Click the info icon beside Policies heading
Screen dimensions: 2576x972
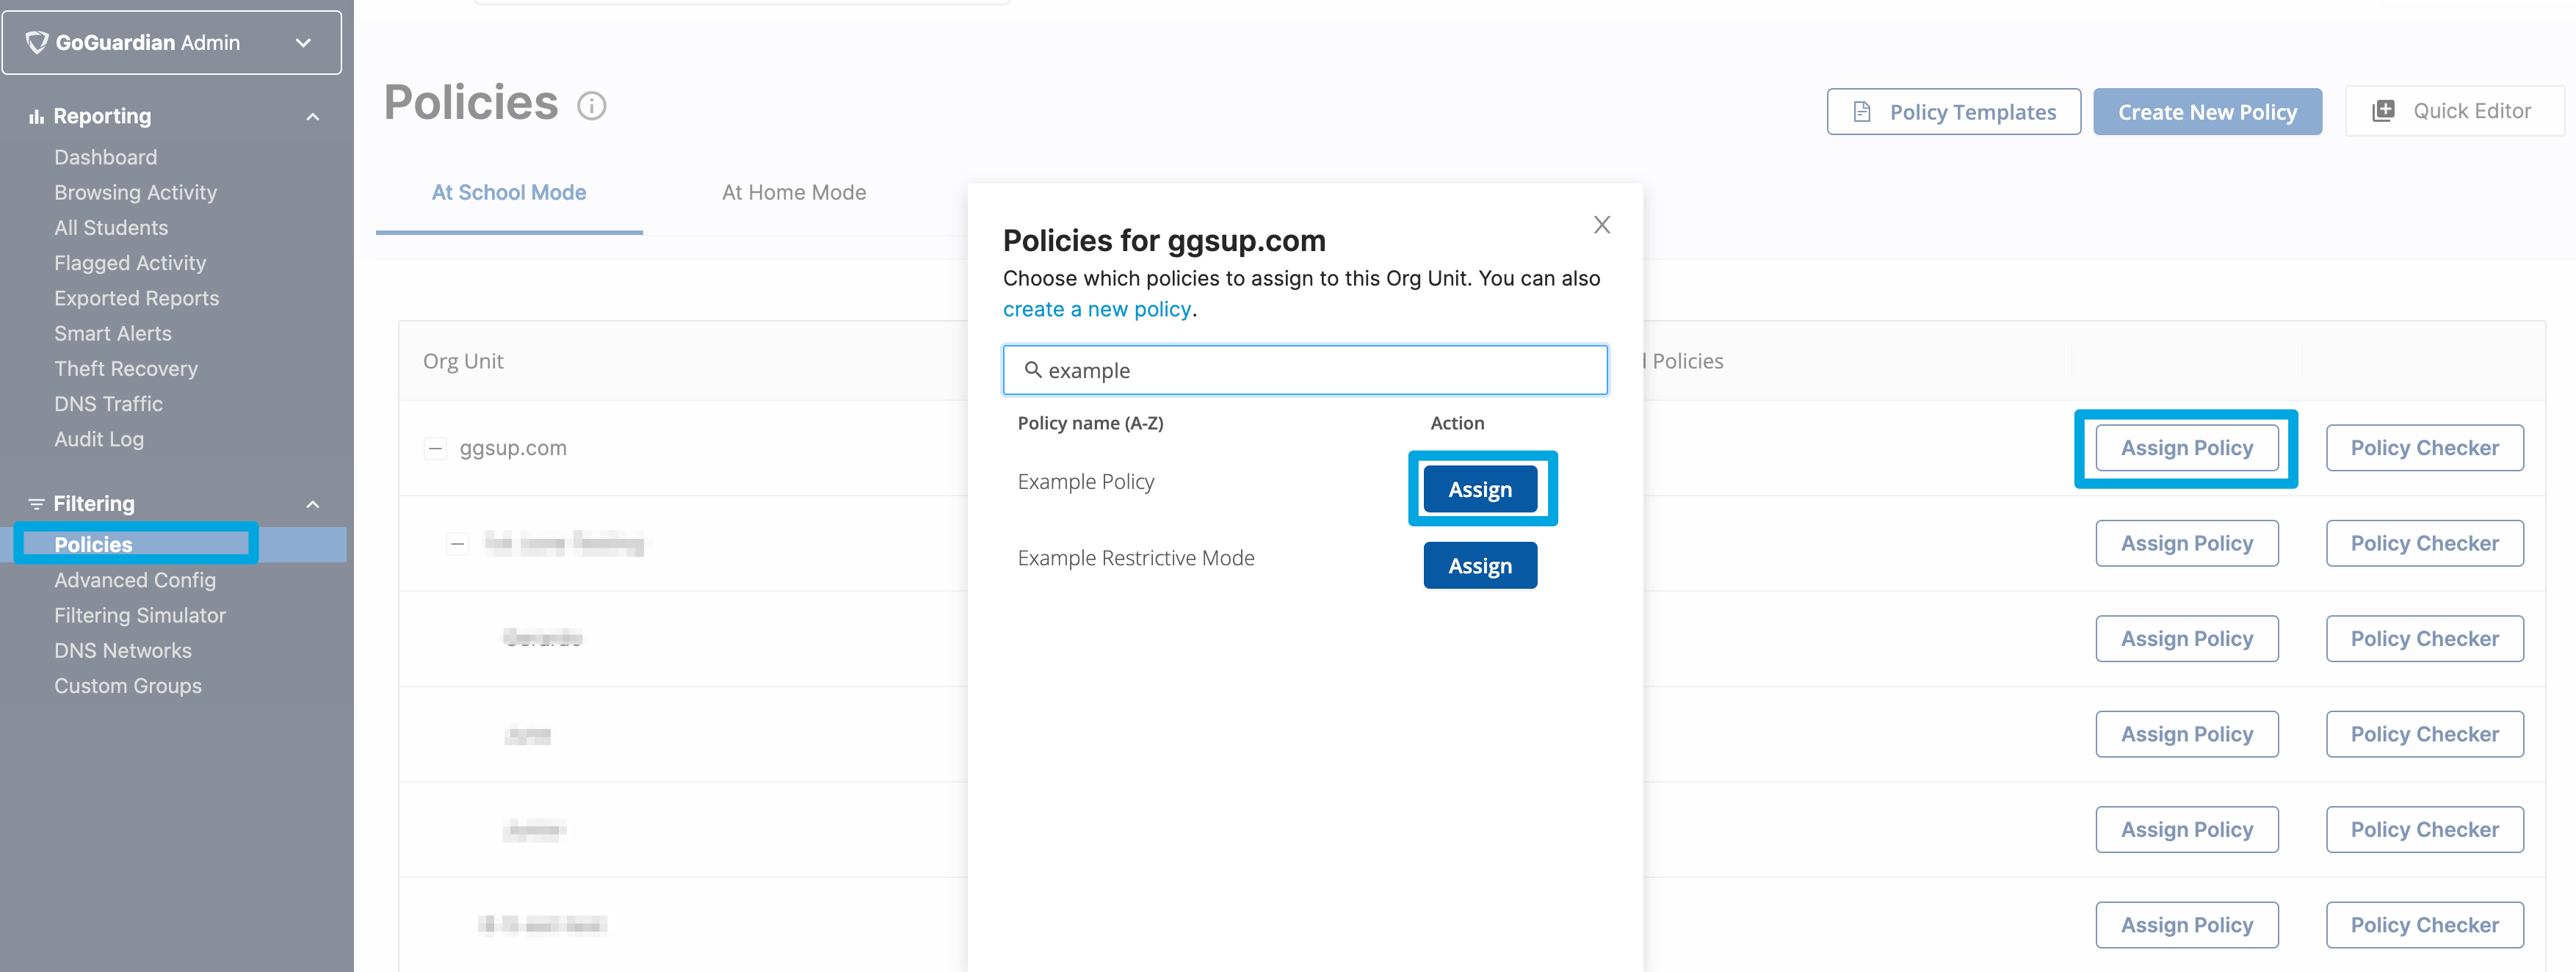click(x=592, y=106)
